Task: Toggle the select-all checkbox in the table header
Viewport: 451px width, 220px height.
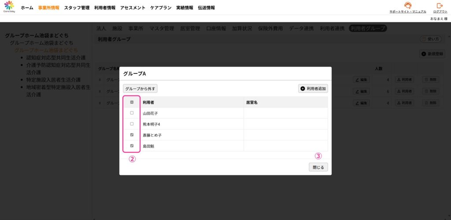Action: pyautogui.click(x=132, y=102)
